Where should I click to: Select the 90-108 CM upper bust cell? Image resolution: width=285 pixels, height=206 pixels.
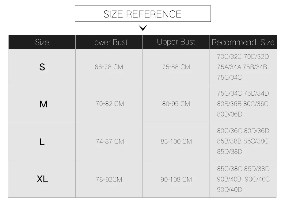point(176,179)
